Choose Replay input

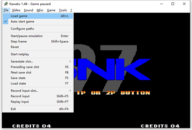[38, 102]
